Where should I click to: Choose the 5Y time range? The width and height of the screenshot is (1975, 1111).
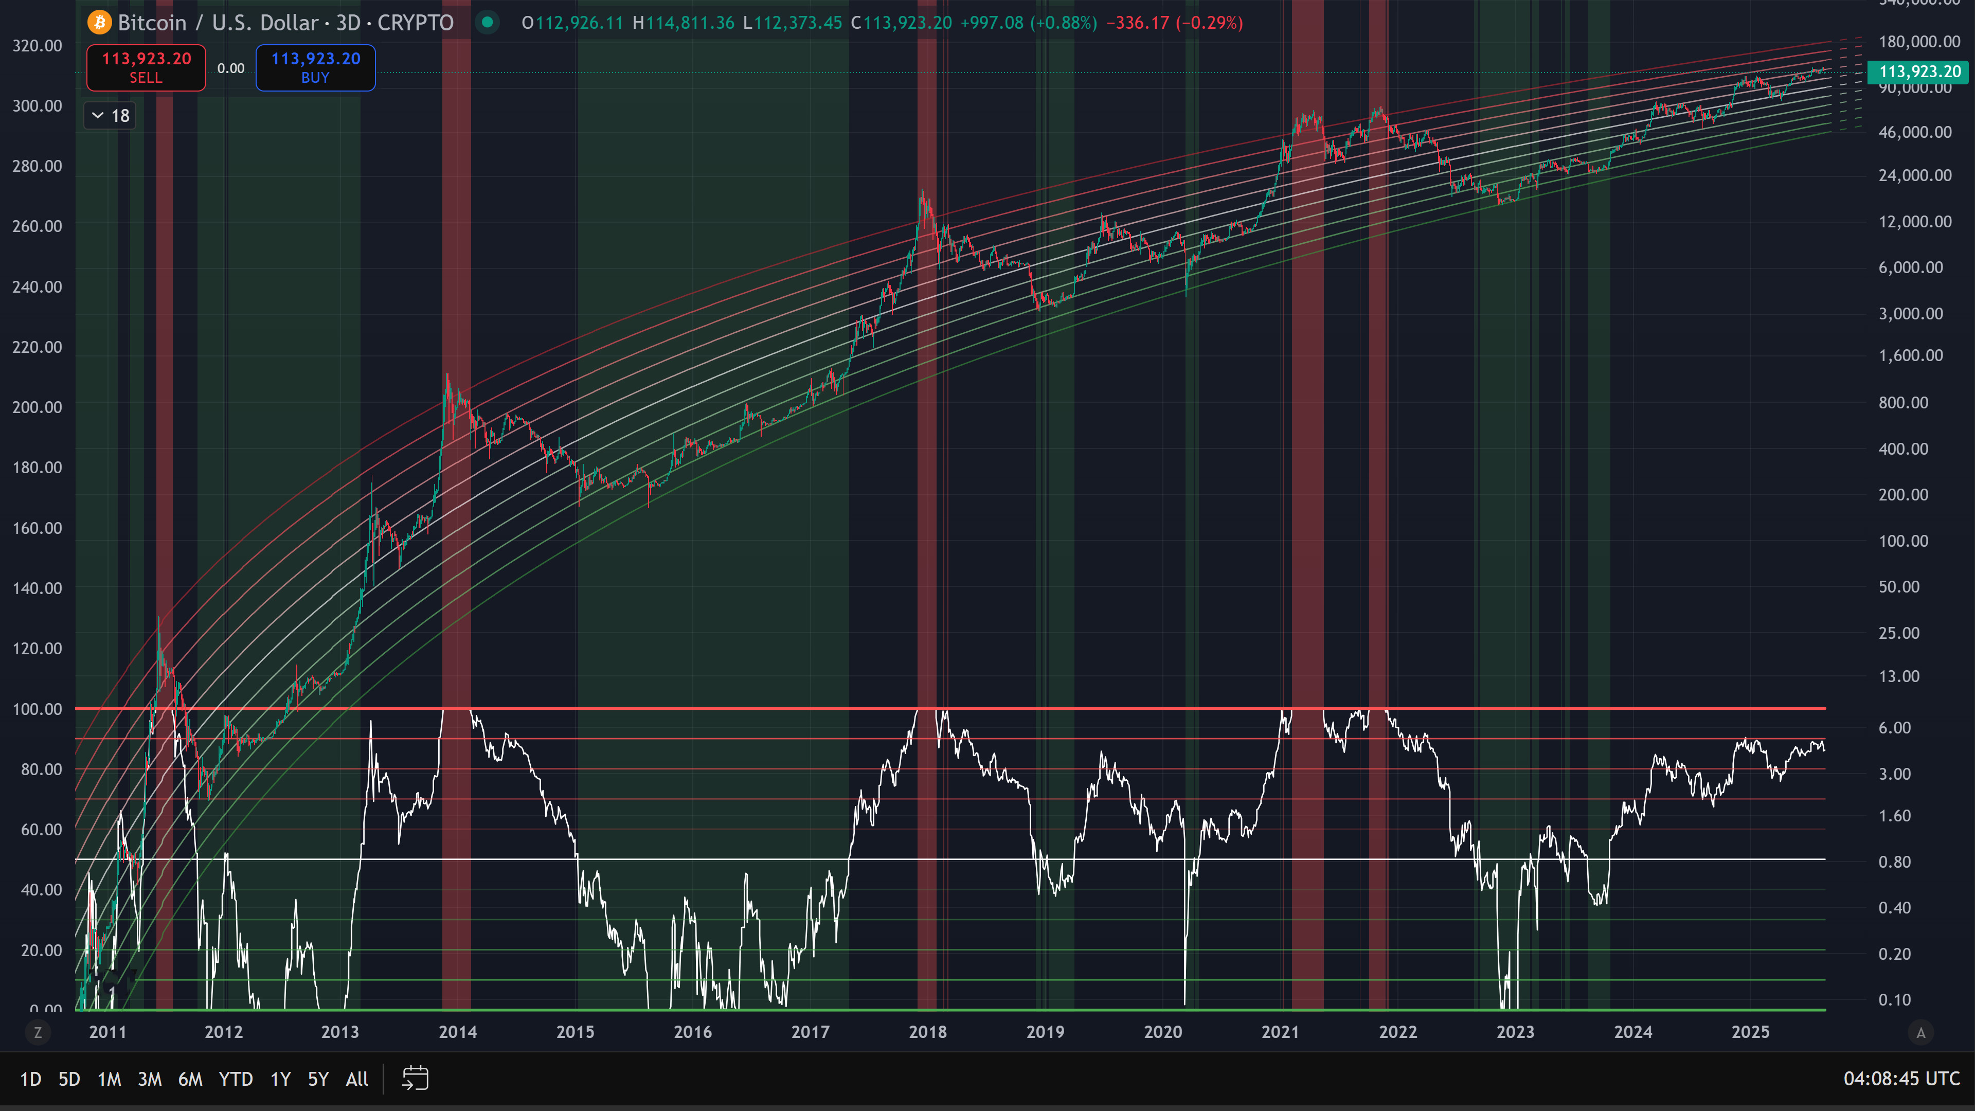pyautogui.click(x=317, y=1079)
